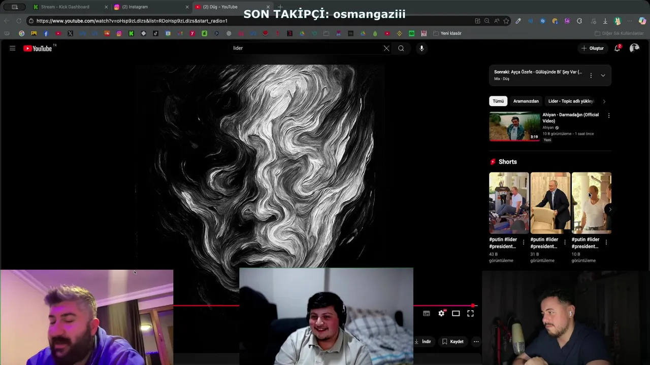Open the eyedropper color picker extension
The width and height of the screenshot is (650, 365).
coord(518,21)
